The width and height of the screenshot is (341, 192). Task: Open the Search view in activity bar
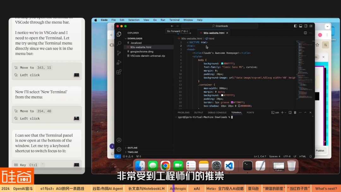click(x=119, y=44)
